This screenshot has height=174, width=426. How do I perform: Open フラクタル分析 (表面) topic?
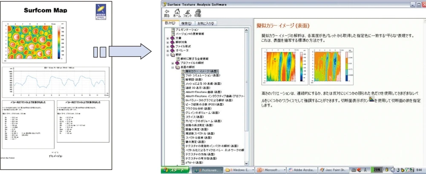(199, 108)
